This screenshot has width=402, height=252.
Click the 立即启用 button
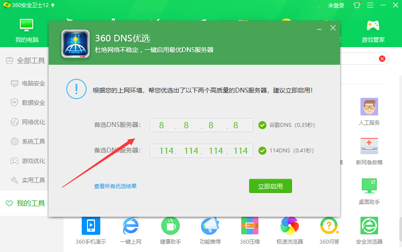click(270, 186)
